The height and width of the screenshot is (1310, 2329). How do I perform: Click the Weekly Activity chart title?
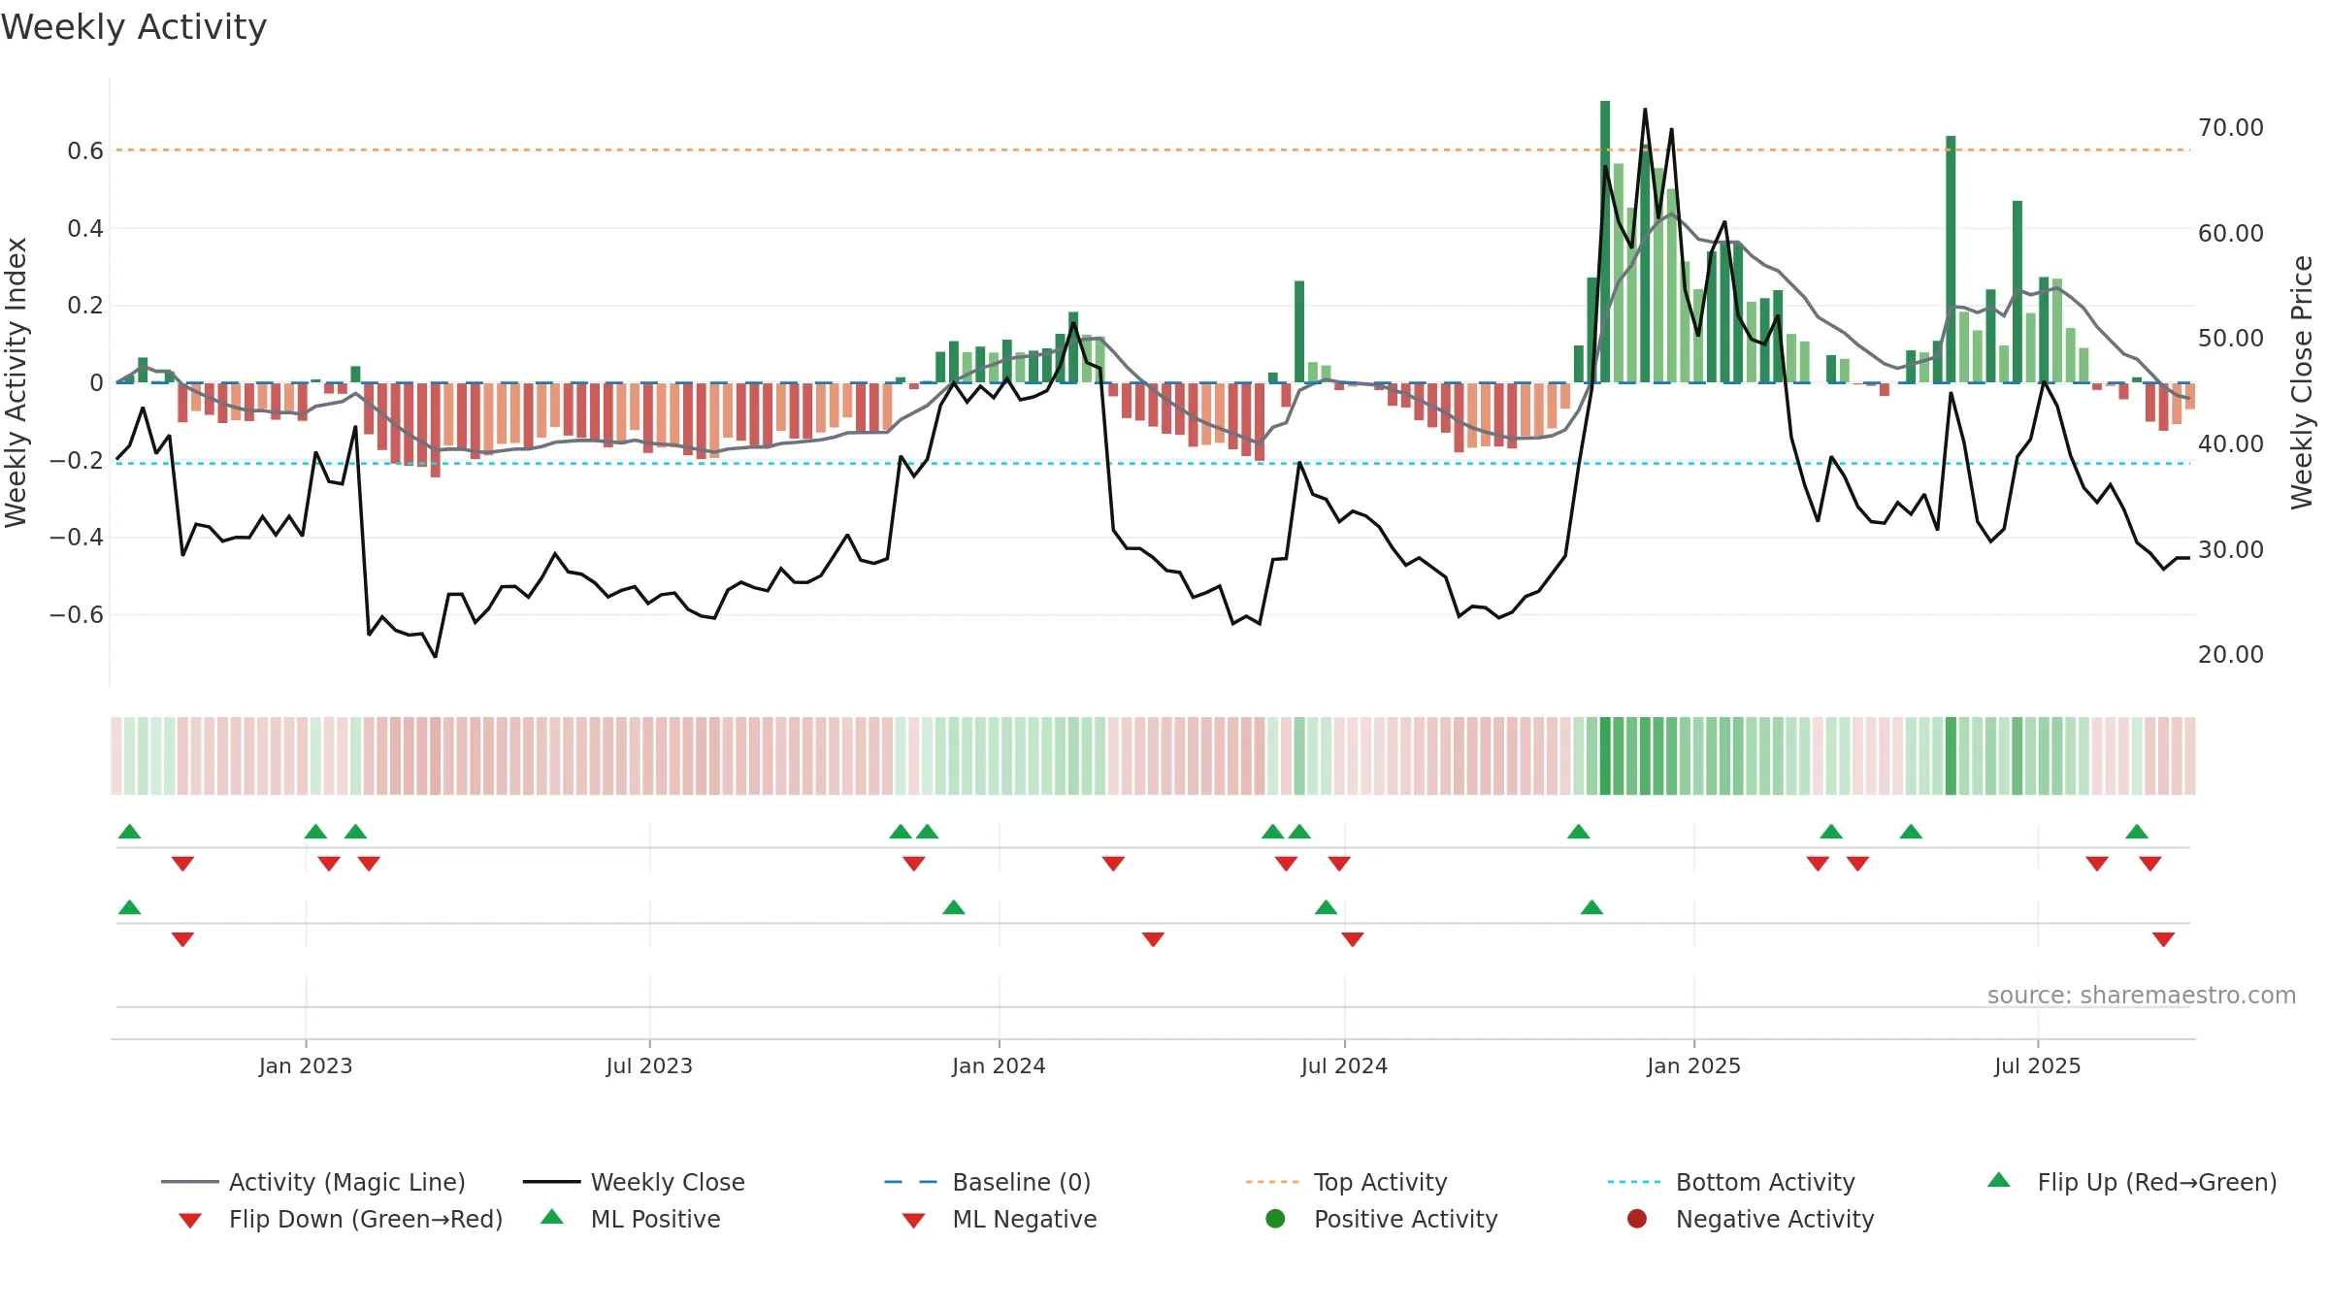(x=134, y=27)
